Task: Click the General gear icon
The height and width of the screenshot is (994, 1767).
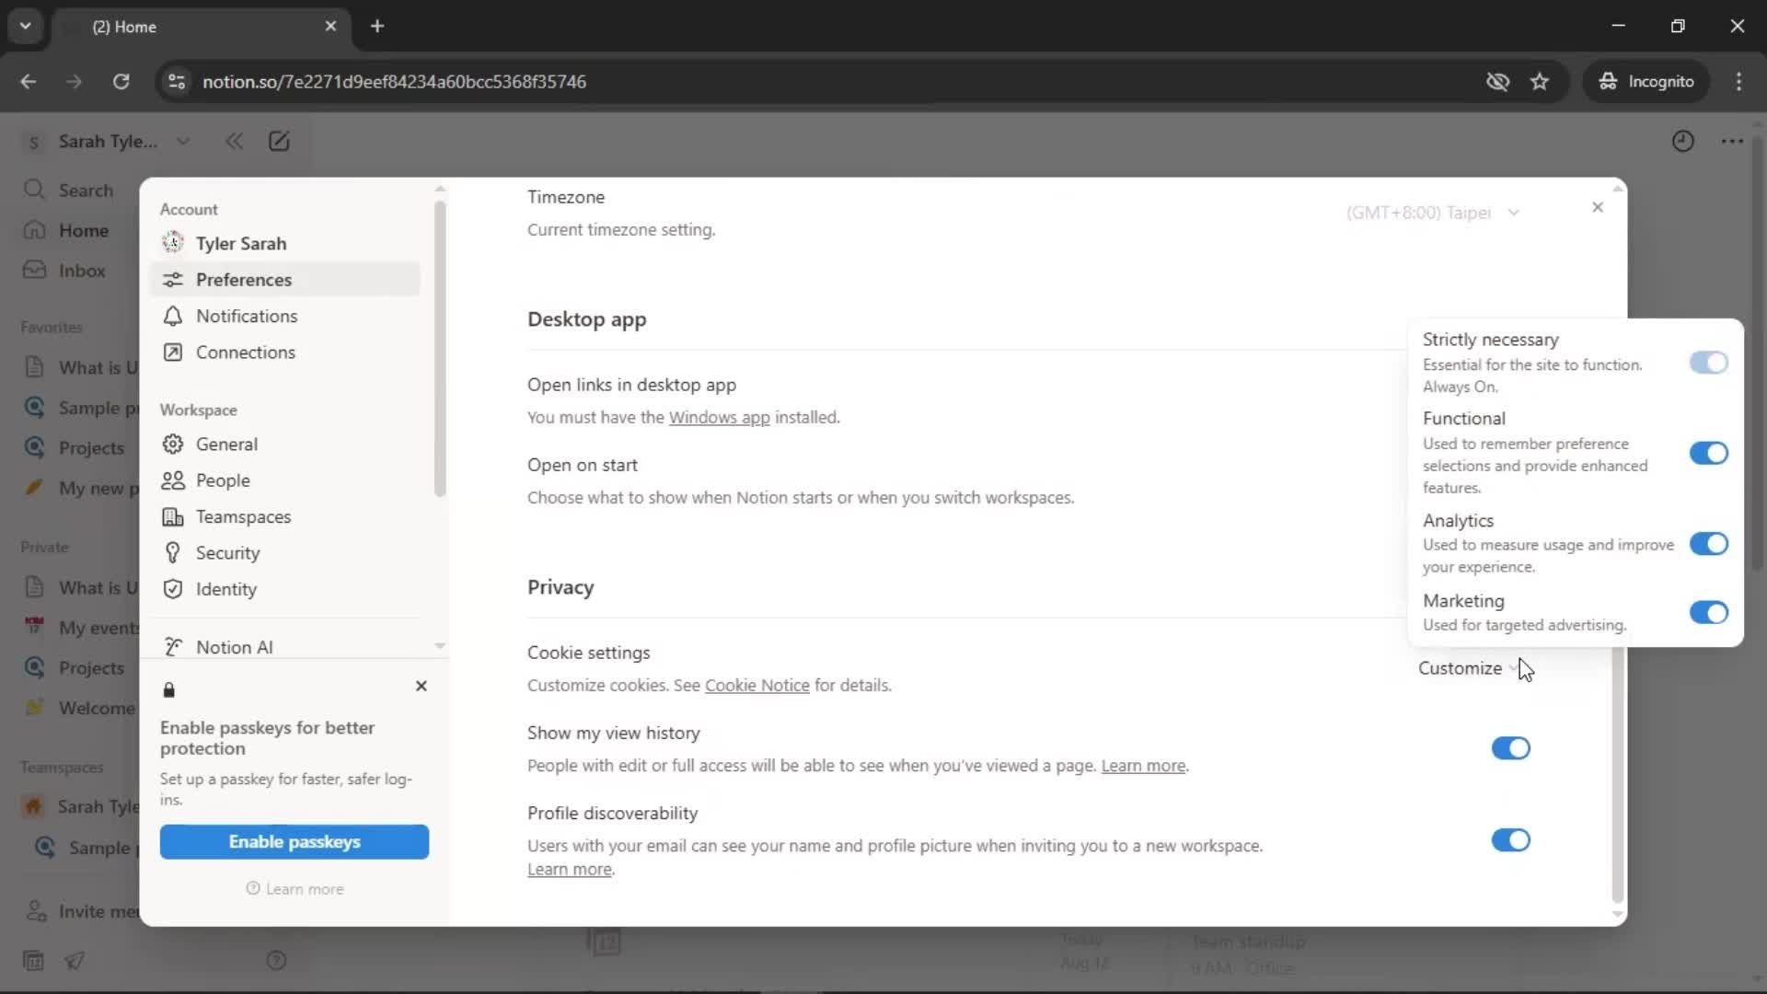Action: point(172,444)
